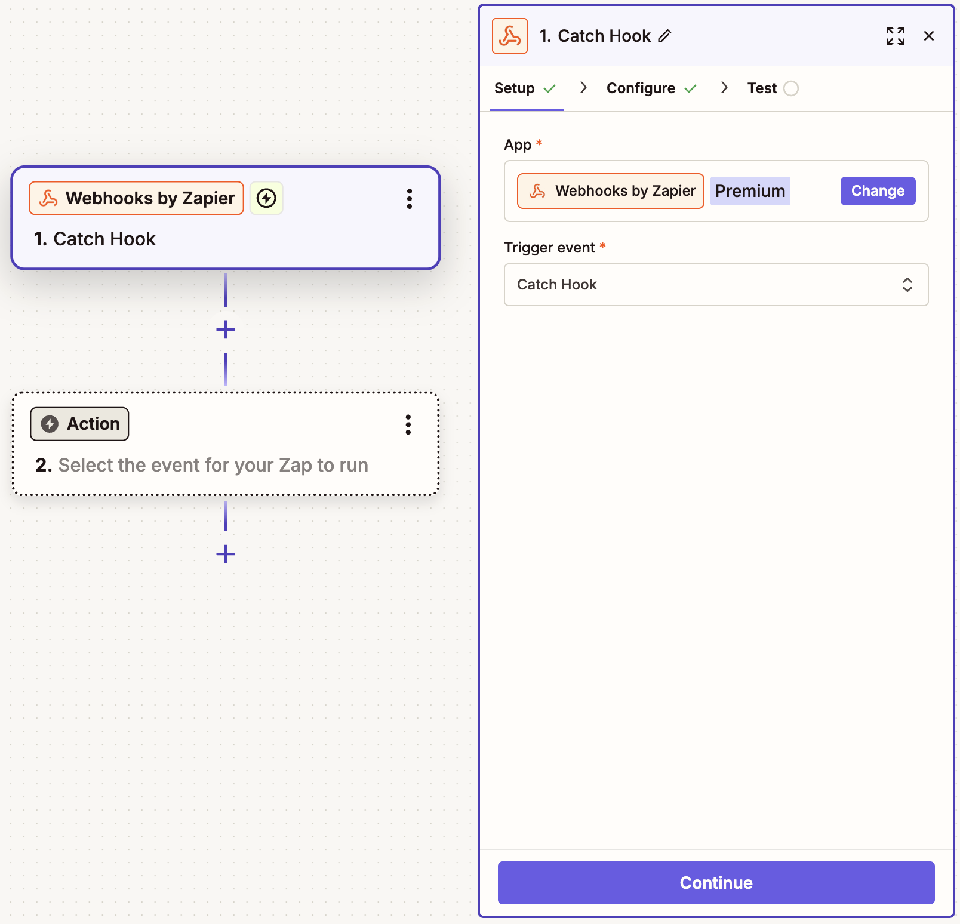
Task: Expand the panel using the fullscreen icon
Action: pos(895,36)
